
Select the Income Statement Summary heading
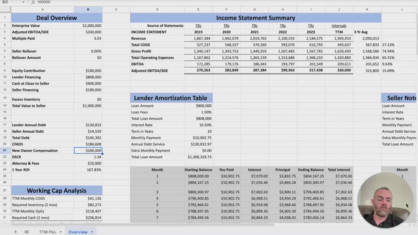pos(256,18)
